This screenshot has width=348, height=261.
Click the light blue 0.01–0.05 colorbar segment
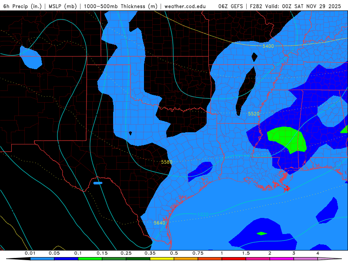(x=42, y=259)
